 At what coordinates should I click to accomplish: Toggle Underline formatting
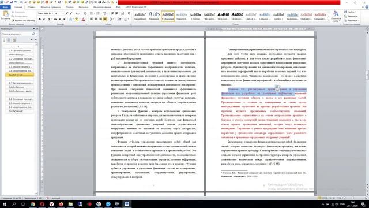[x=48, y=19]
